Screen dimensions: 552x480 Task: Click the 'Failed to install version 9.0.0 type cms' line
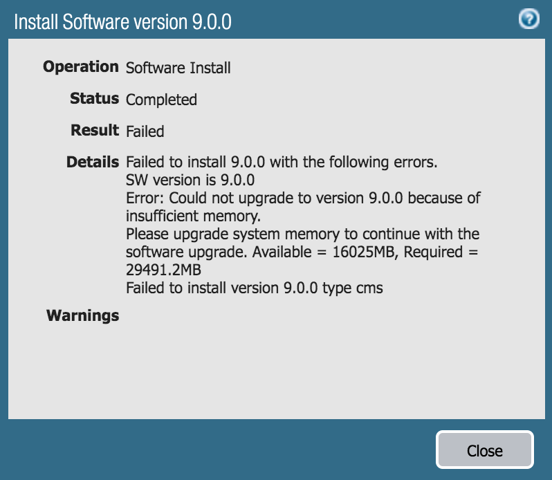pyautogui.click(x=254, y=288)
